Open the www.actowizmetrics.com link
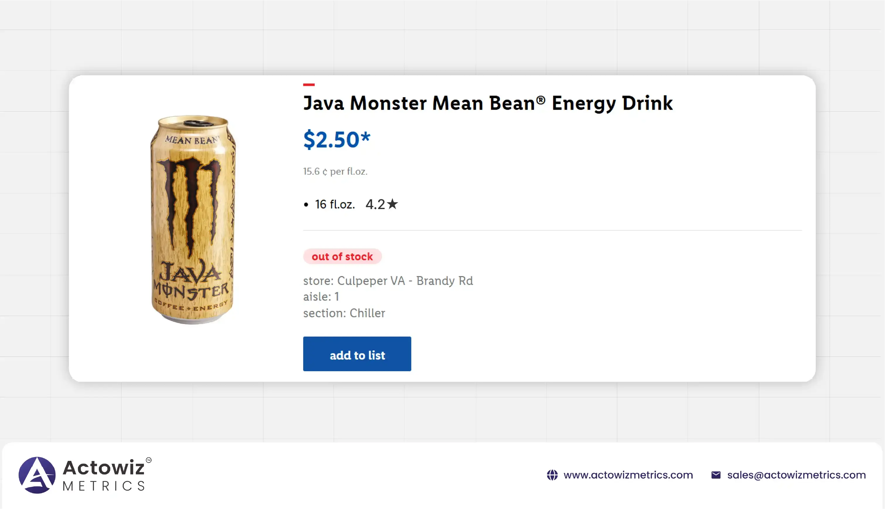 (x=628, y=475)
